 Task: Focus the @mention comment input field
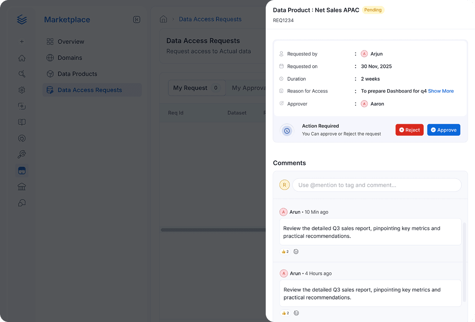click(377, 185)
